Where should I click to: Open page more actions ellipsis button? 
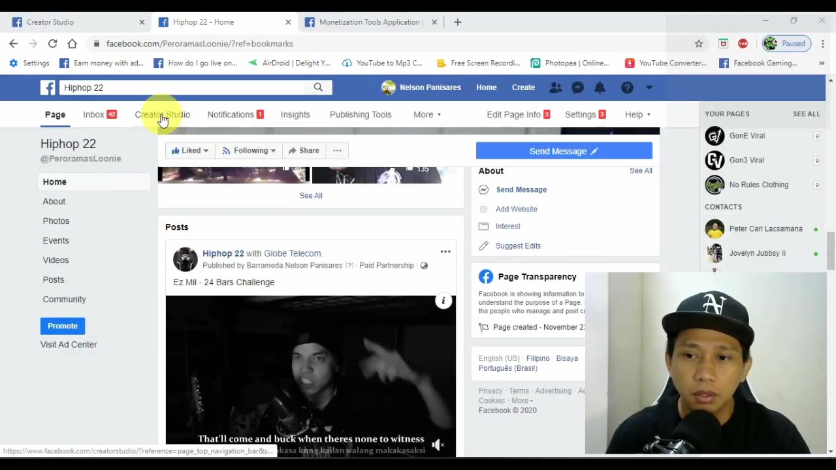click(x=337, y=151)
